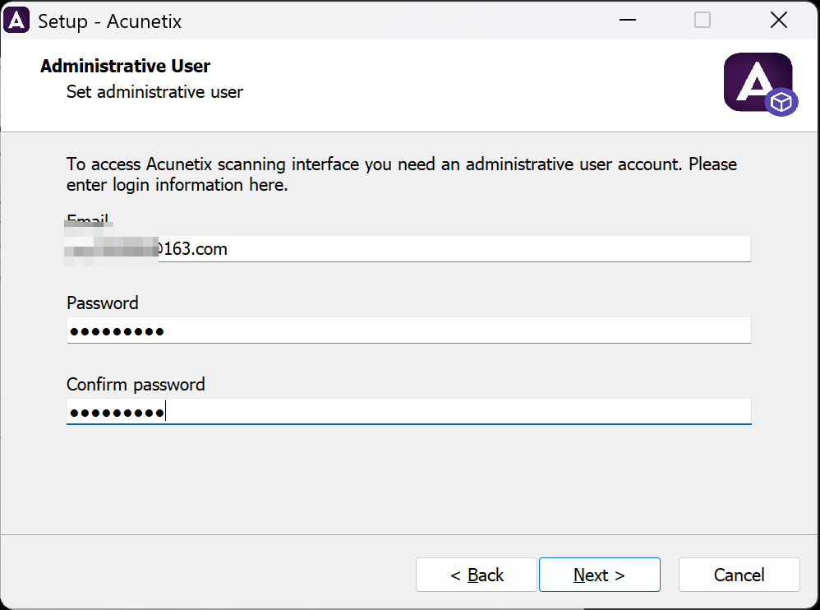
Task: Click the minimize icon in the title bar
Action: [627, 19]
